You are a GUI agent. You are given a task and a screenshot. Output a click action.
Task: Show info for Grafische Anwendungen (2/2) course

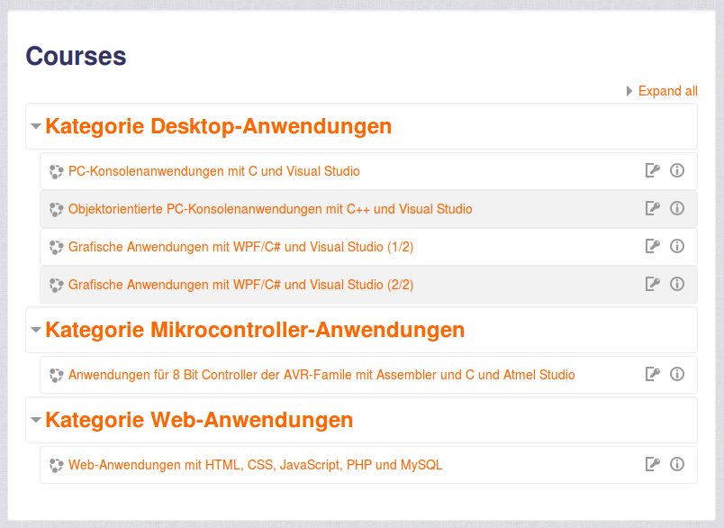pos(677,284)
